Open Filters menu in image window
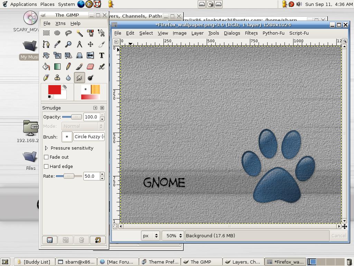This screenshot has height=266, width=354. coord(251,33)
